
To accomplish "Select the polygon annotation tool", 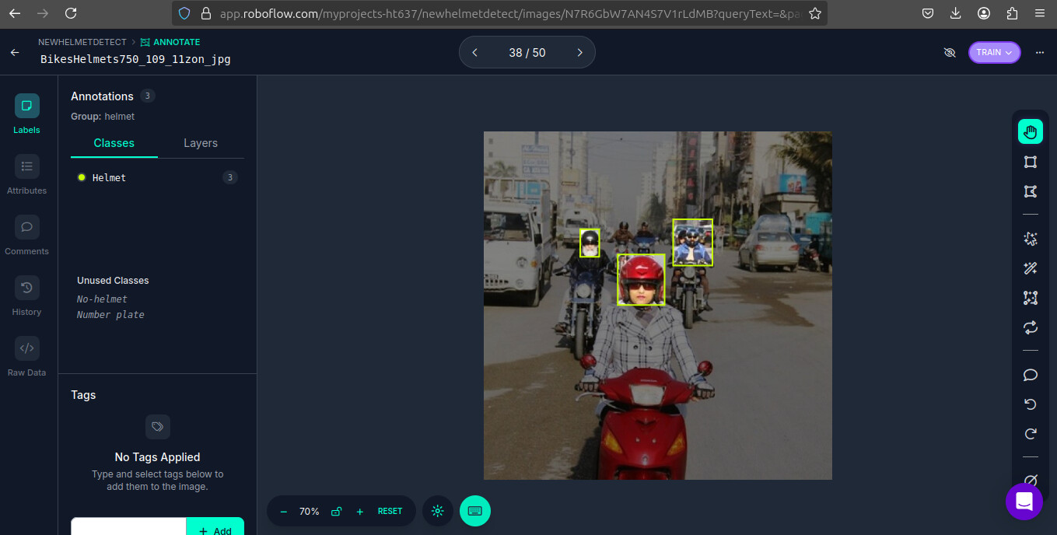I will click(x=1030, y=191).
